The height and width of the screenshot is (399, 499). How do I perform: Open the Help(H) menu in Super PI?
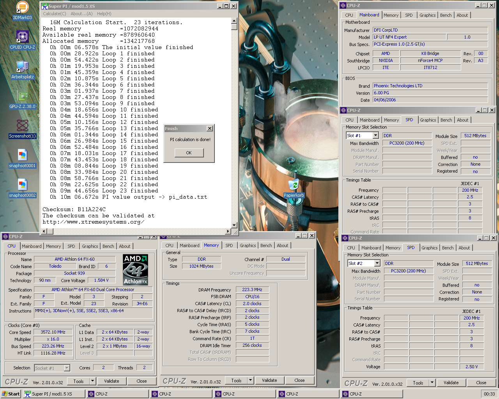(x=104, y=14)
